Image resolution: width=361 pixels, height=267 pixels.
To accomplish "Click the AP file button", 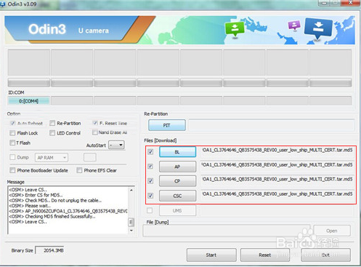I will (x=177, y=167).
